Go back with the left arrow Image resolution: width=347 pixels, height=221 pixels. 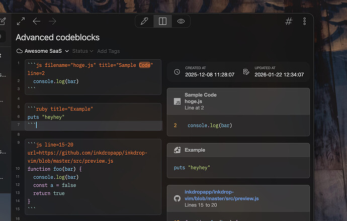[x=36, y=21]
